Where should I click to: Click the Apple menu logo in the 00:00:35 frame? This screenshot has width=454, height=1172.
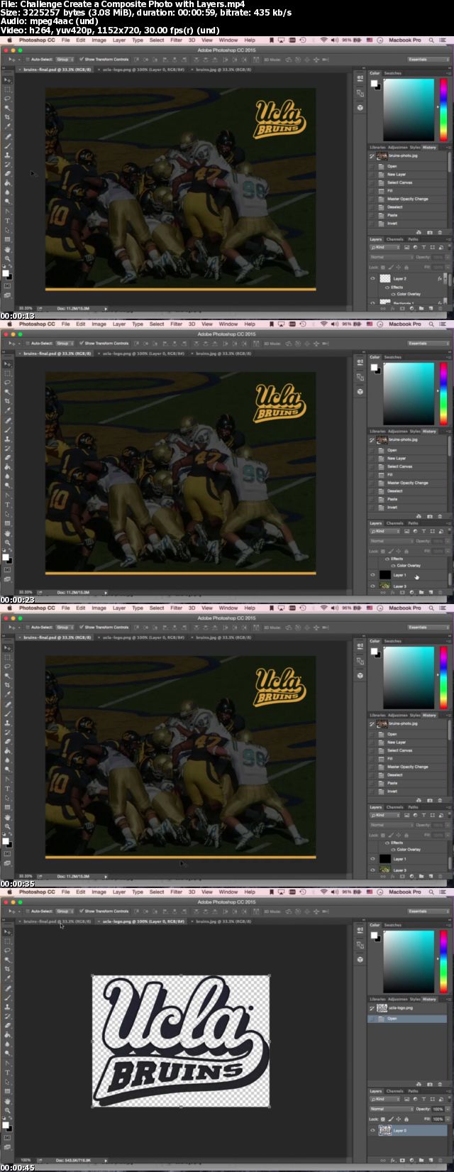point(9,608)
